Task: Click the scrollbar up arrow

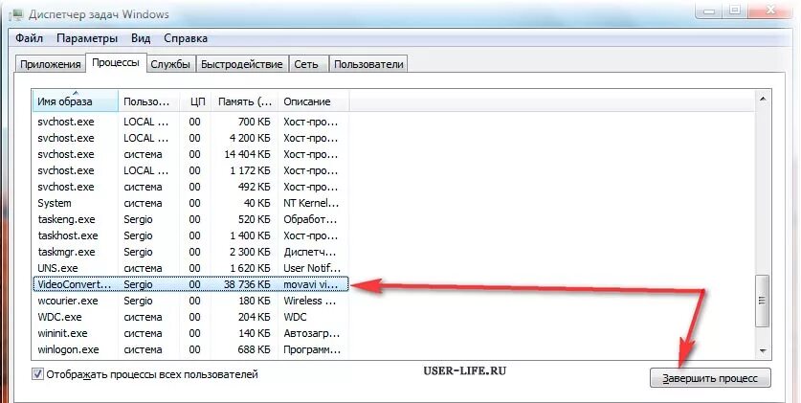Action: coord(763,100)
